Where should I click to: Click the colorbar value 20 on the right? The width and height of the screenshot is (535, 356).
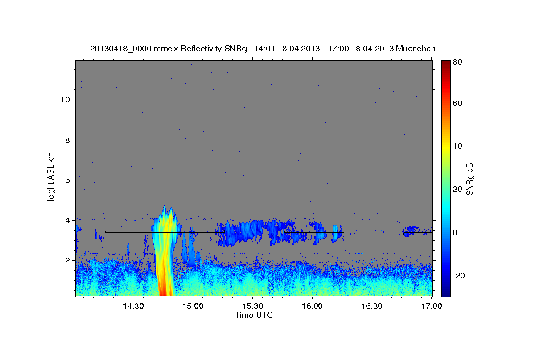[x=457, y=189]
